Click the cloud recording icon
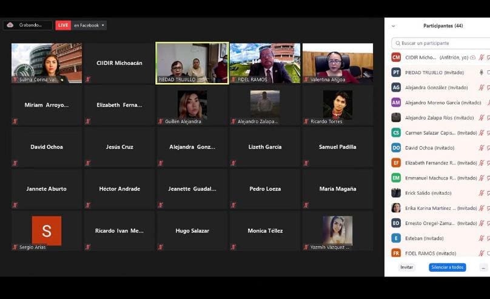Image resolution: width=490 pixels, height=299 pixels. click(x=10, y=25)
